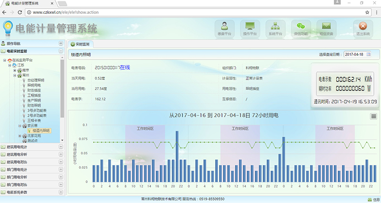Expand the 南京 tree node
Viewport: 381px width, 203px height.
point(15,70)
